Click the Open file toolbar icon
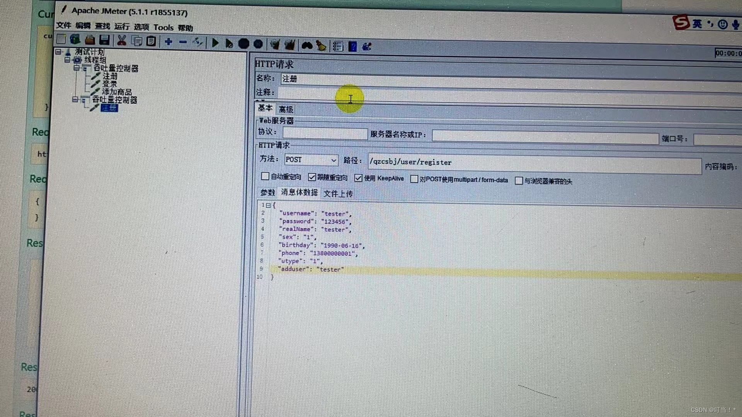742x417 pixels. click(90, 40)
